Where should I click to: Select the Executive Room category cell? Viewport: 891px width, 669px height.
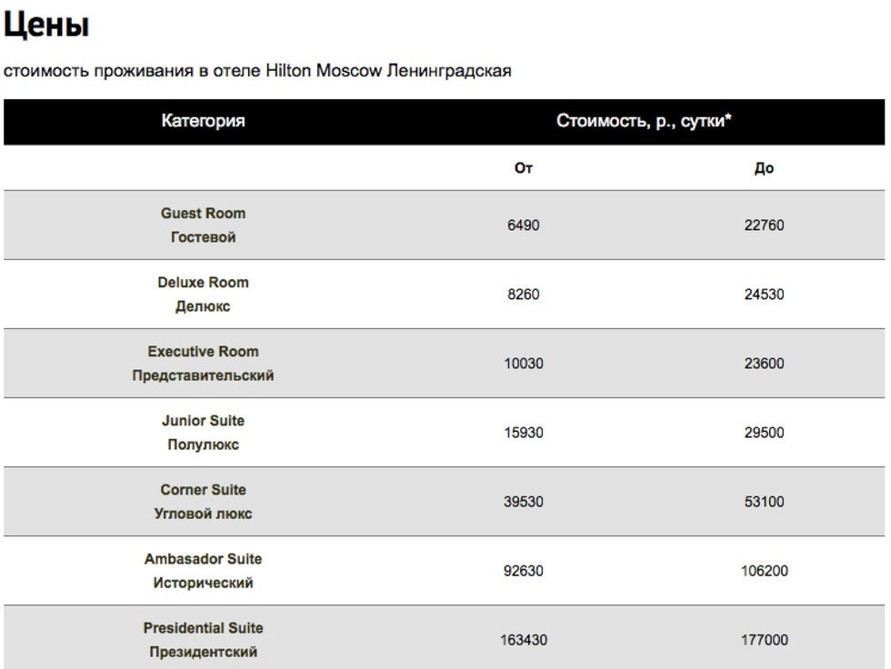(203, 364)
